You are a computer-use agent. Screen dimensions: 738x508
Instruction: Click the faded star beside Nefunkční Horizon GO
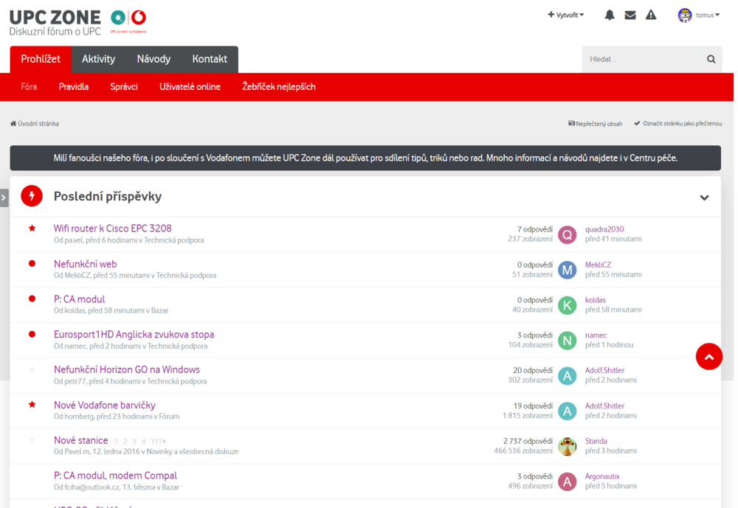(x=32, y=369)
